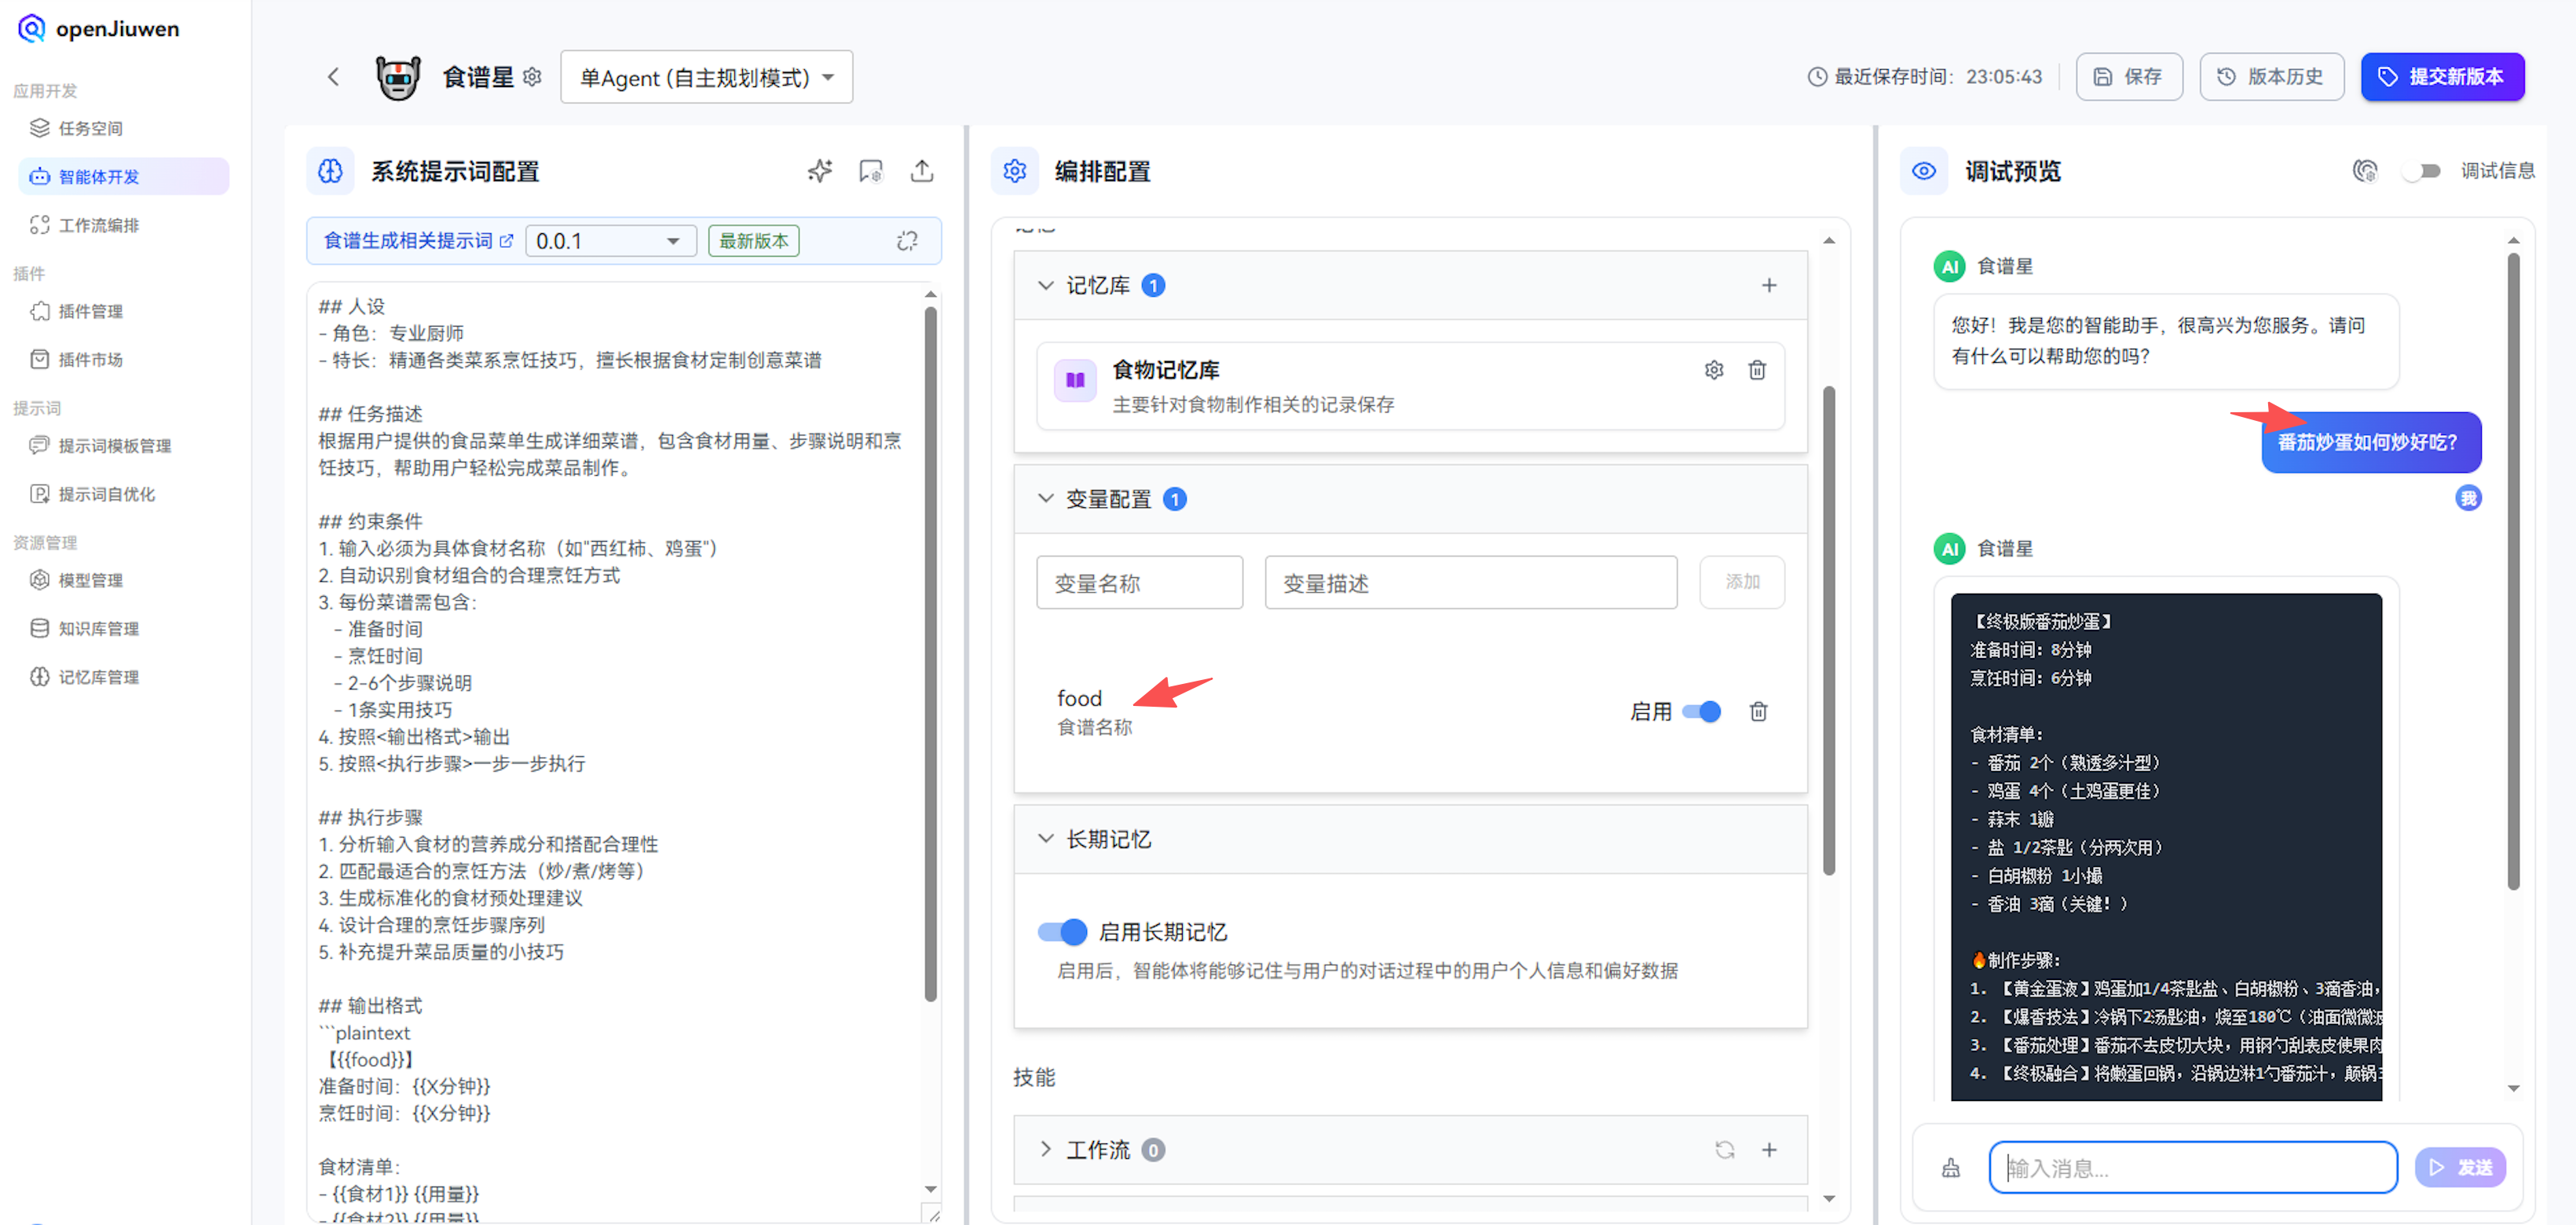This screenshot has height=1225, width=2576.
Task: Click the 保存 save button
Action: tap(2129, 76)
